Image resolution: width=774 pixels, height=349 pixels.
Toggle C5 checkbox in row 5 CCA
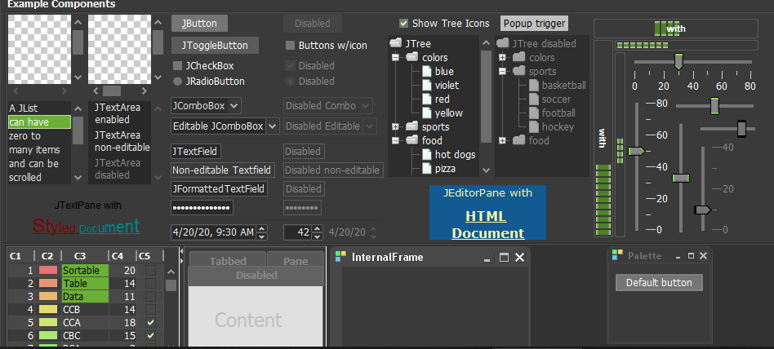[150, 323]
